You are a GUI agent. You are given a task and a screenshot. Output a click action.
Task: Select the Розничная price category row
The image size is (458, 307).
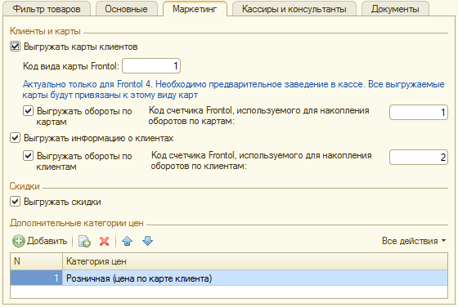(x=229, y=278)
